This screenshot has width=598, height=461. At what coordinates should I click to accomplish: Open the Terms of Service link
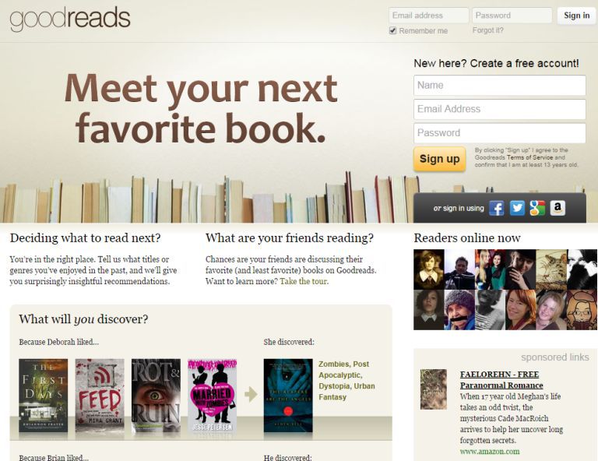pos(529,157)
